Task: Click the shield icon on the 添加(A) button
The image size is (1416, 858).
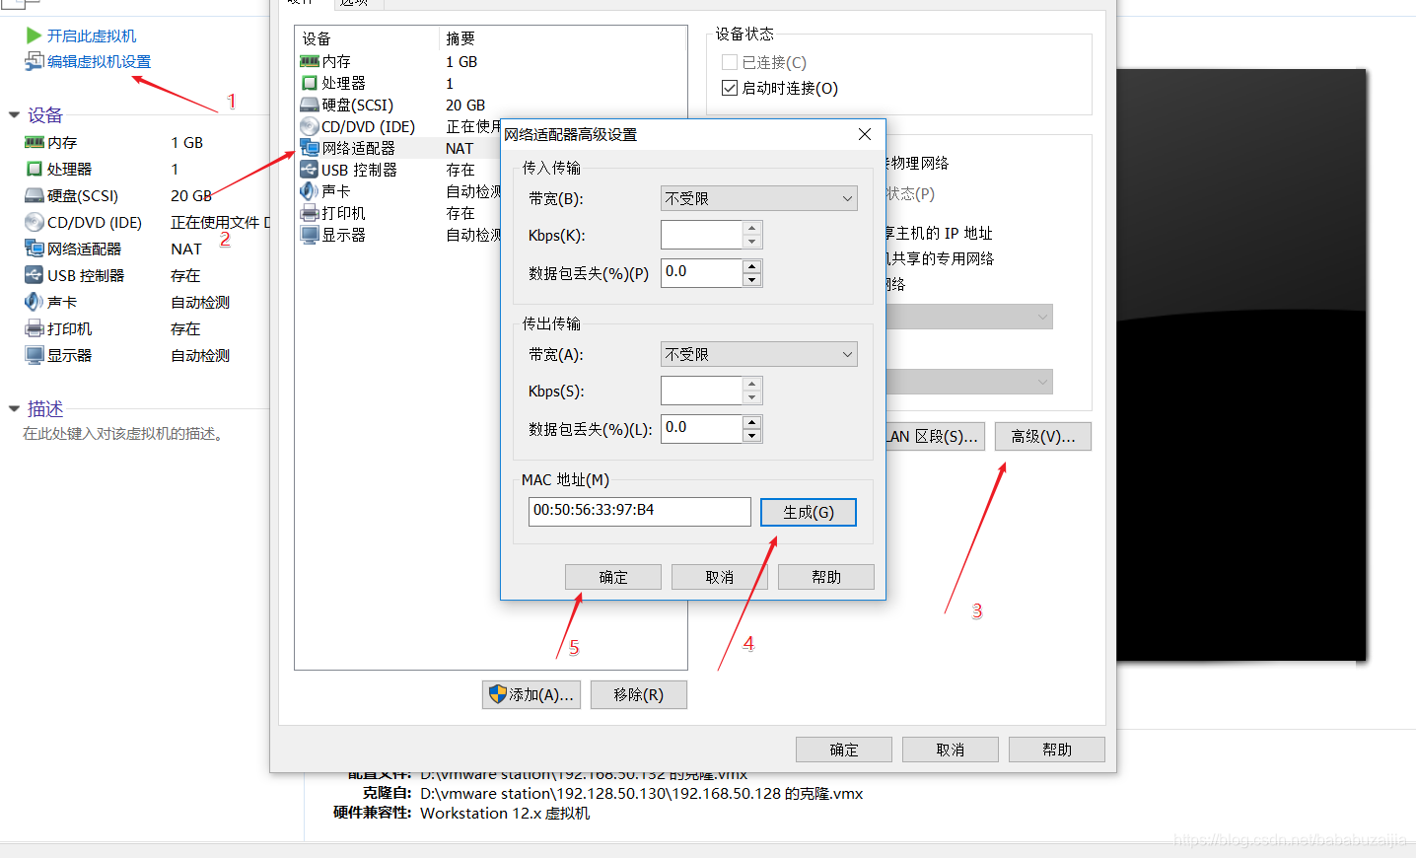Action: point(498,694)
